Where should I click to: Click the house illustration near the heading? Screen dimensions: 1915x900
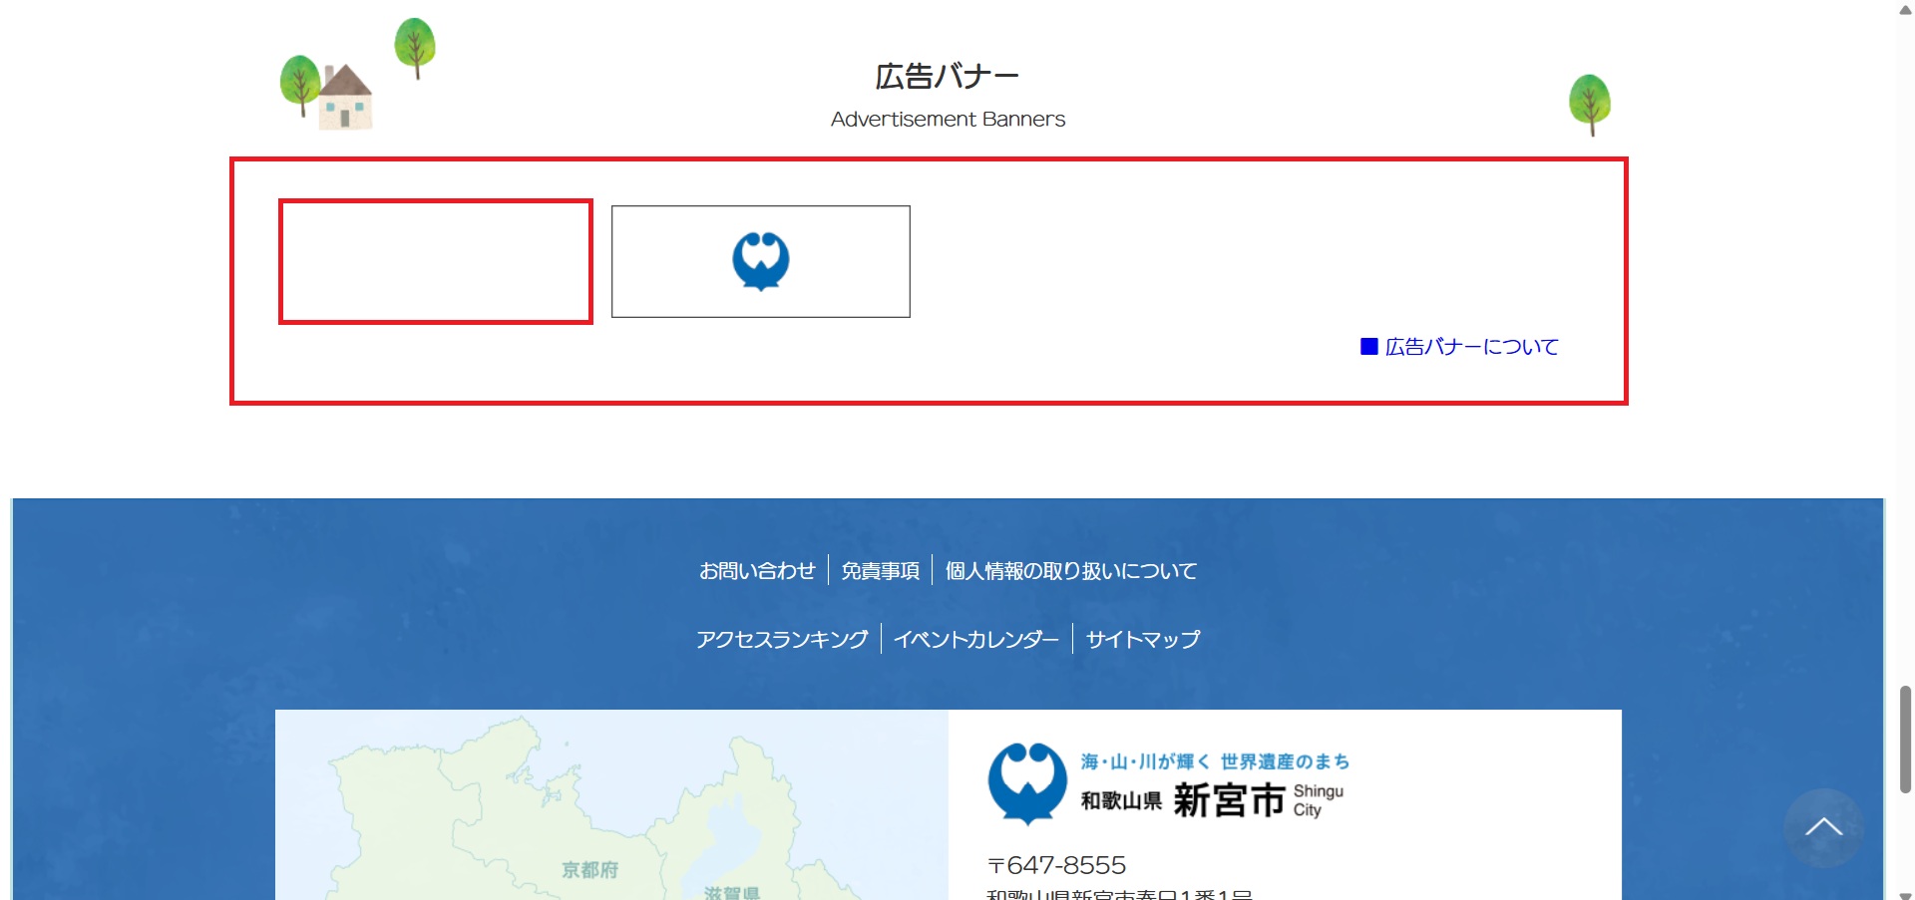tap(345, 98)
